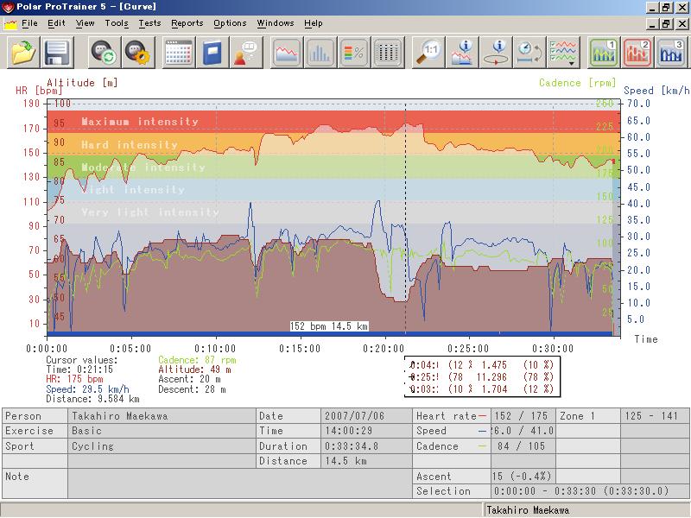
Task: Minimize the inner Curve document window
Action: coord(653,24)
